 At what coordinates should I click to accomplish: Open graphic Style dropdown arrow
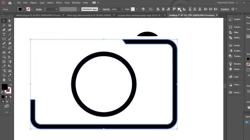pos(136,9)
